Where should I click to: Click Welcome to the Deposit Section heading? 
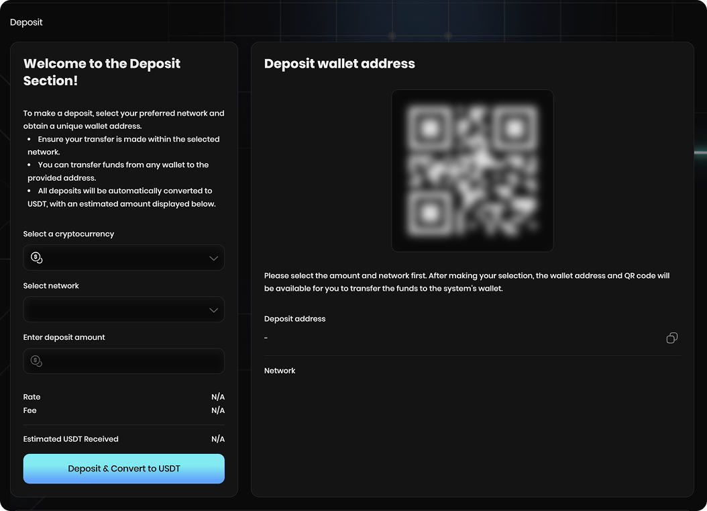tap(102, 72)
